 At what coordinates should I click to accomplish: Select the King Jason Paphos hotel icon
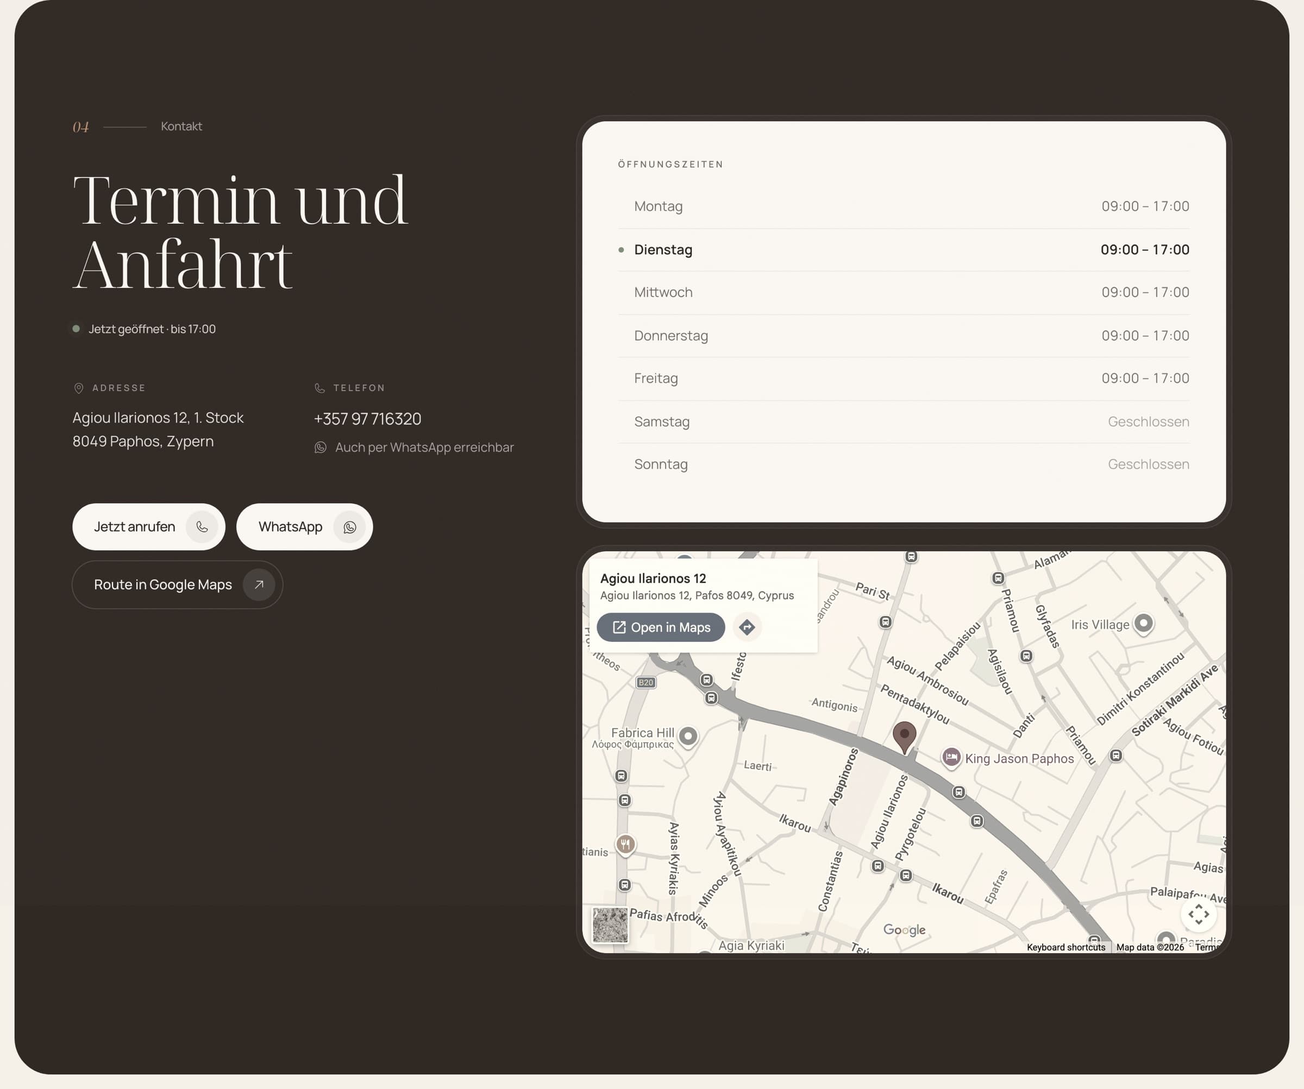(951, 758)
